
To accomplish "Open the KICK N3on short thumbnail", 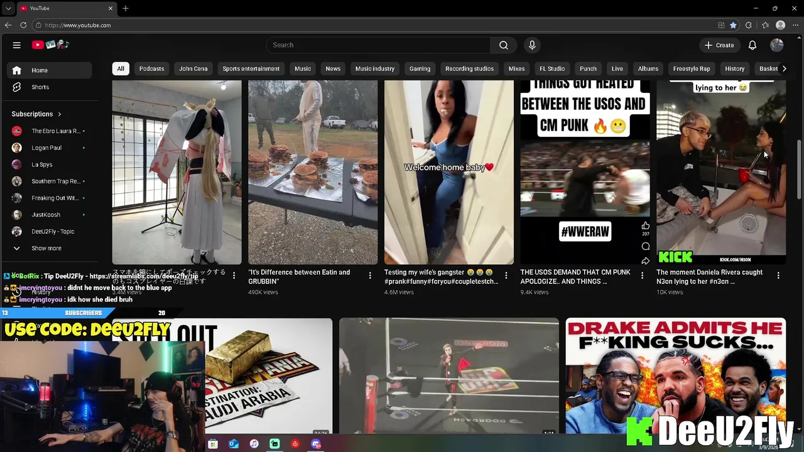I will coord(721,172).
